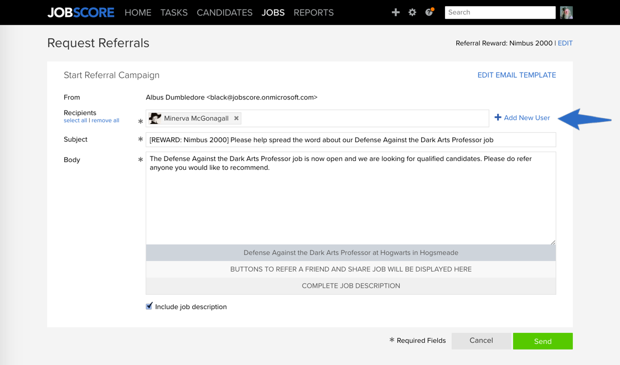Viewport: 620px width, 365px height.
Task: Click the Body textarea resize handle
Action: (x=553, y=242)
